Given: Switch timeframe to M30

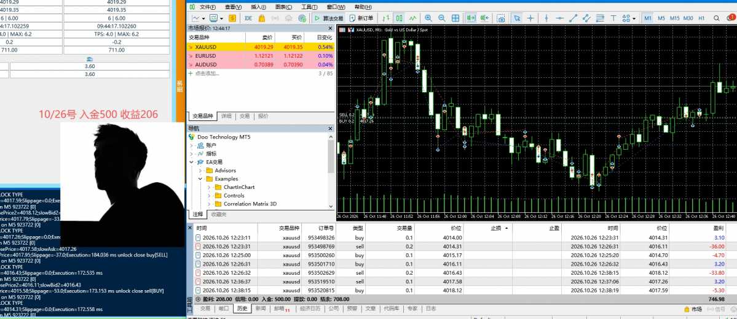Looking at the screenshot, I should [x=688, y=18].
